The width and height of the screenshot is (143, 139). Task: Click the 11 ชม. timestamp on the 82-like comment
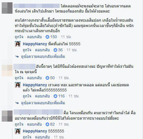64,124
